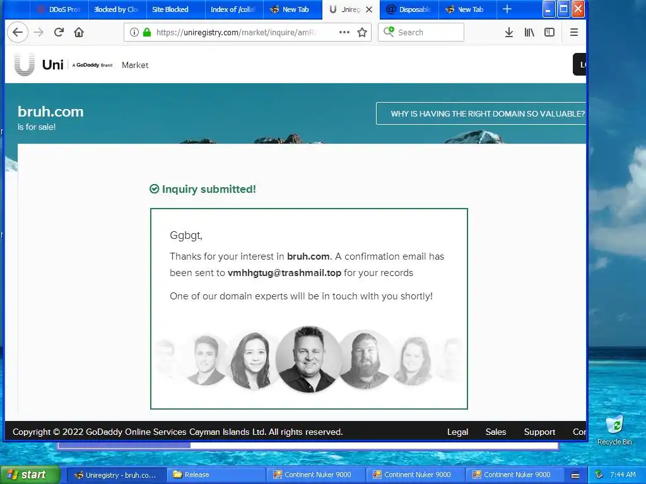Screen dimensions: 646x484
Task: Open the downloads arrow icon
Action: [x=509, y=32]
